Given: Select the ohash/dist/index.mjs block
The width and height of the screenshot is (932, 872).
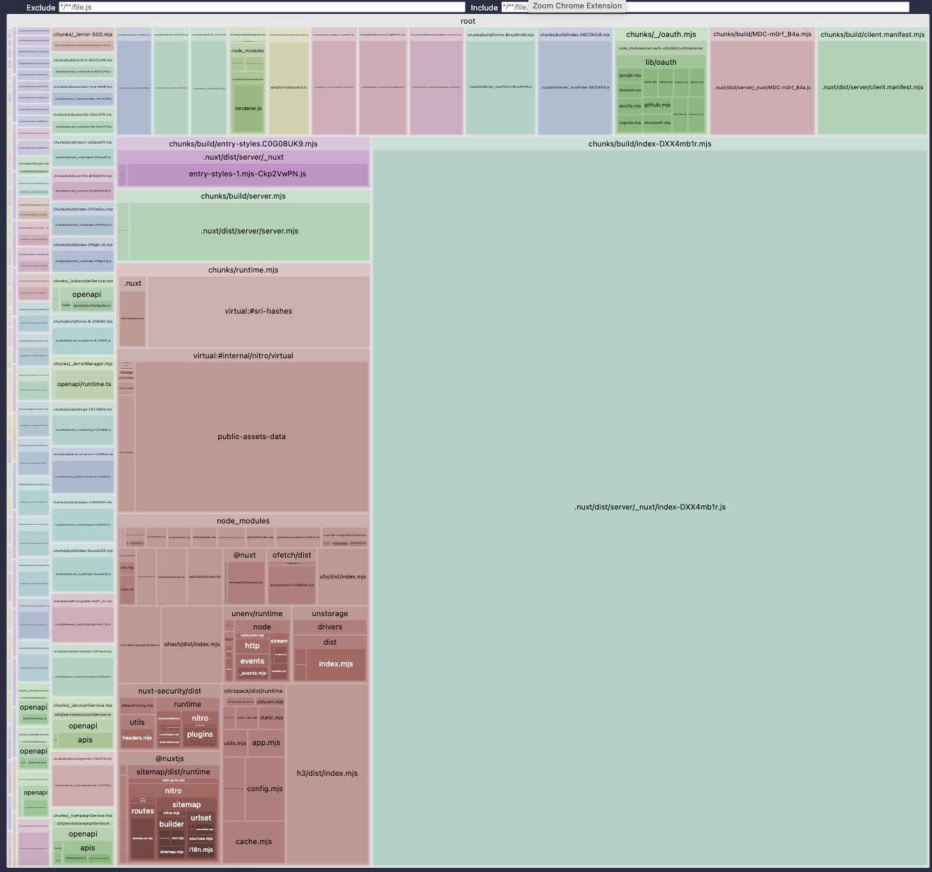Looking at the screenshot, I should tap(192, 645).
